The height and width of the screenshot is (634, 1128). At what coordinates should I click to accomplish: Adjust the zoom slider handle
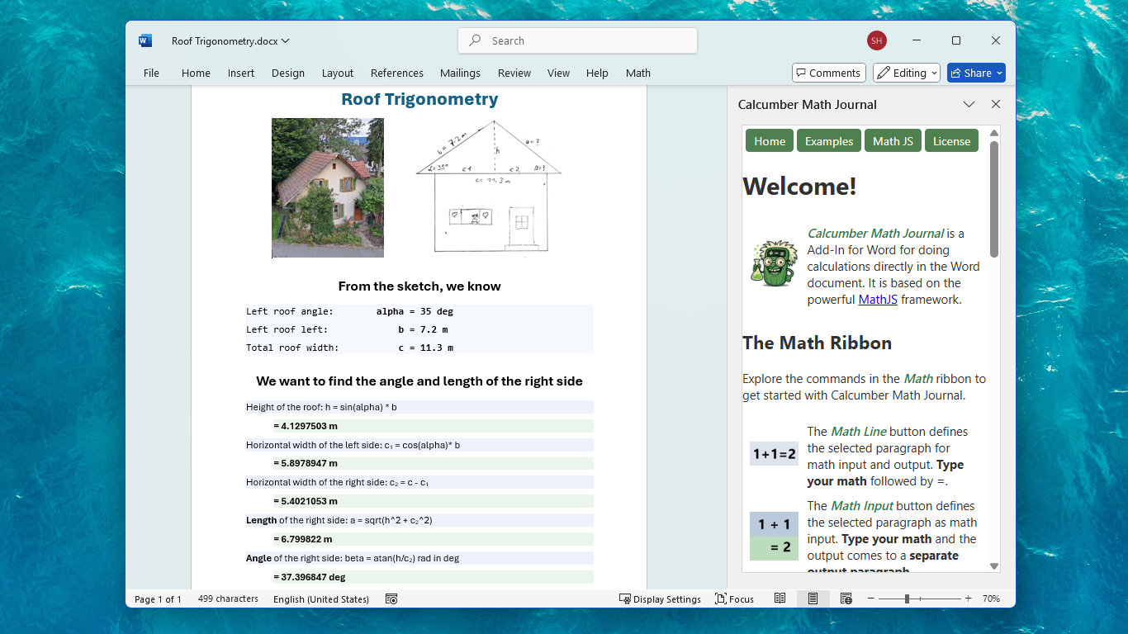coord(907,599)
